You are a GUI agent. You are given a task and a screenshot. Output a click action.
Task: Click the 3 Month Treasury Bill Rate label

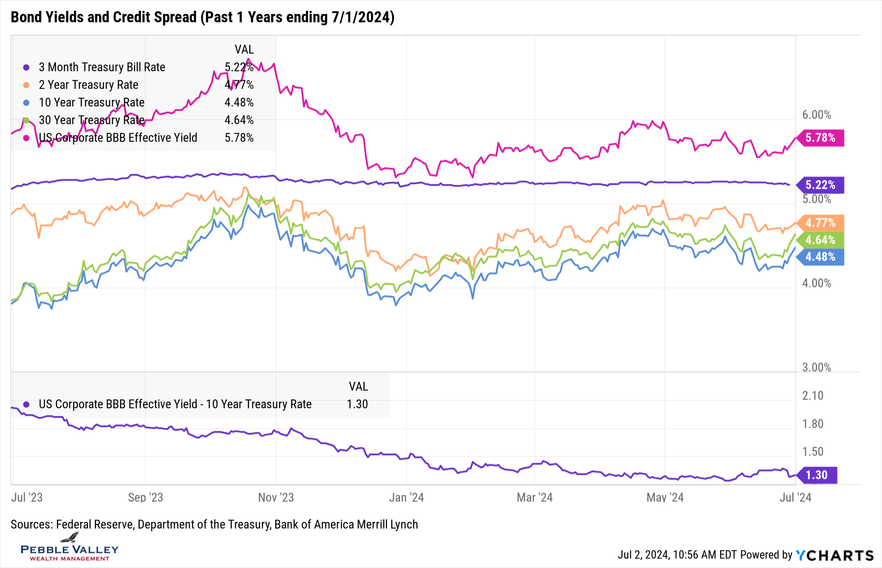pos(102,67)
